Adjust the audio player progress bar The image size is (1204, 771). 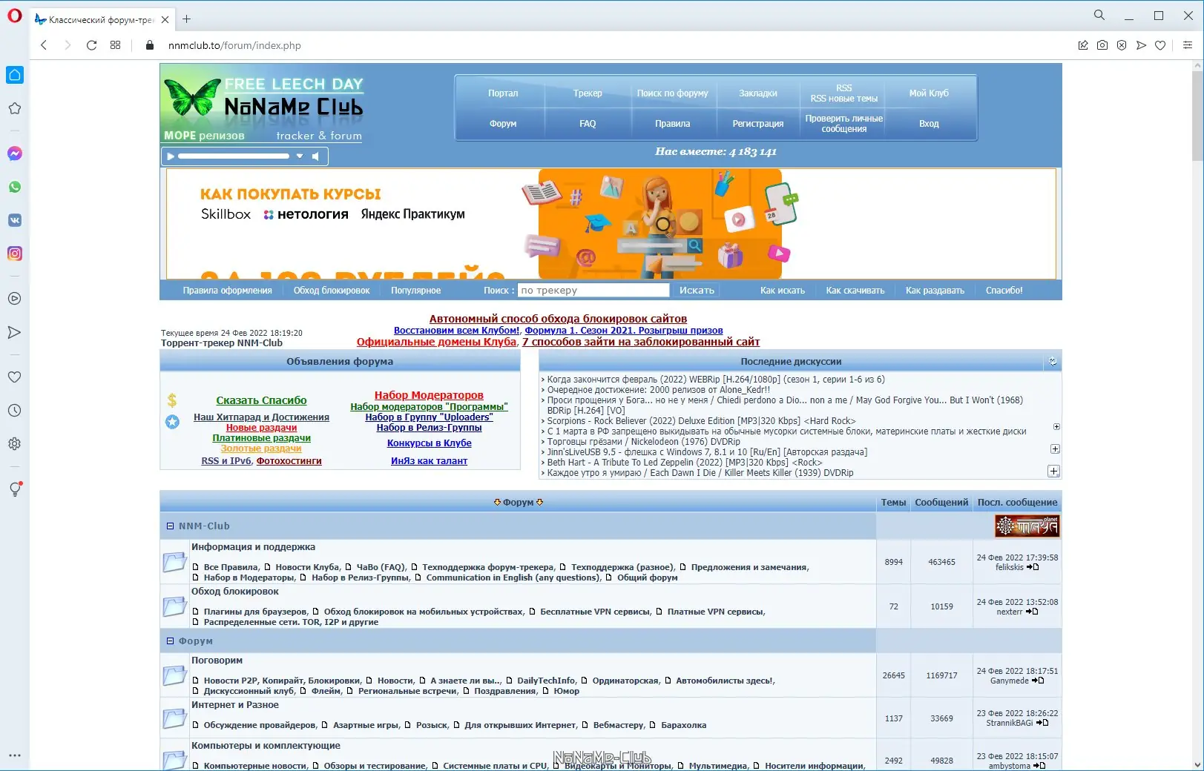point(234,156)
